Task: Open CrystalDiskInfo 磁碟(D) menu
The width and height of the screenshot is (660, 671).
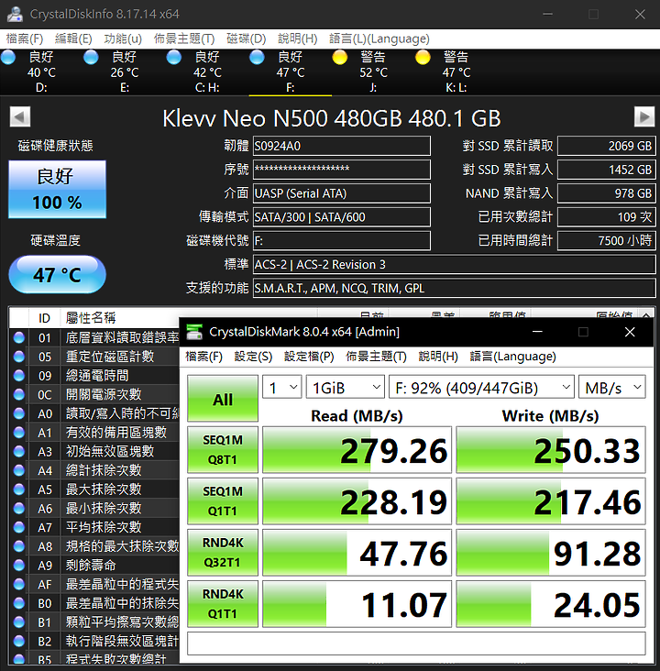Action: pyautogui.click(x=246, y=38)
